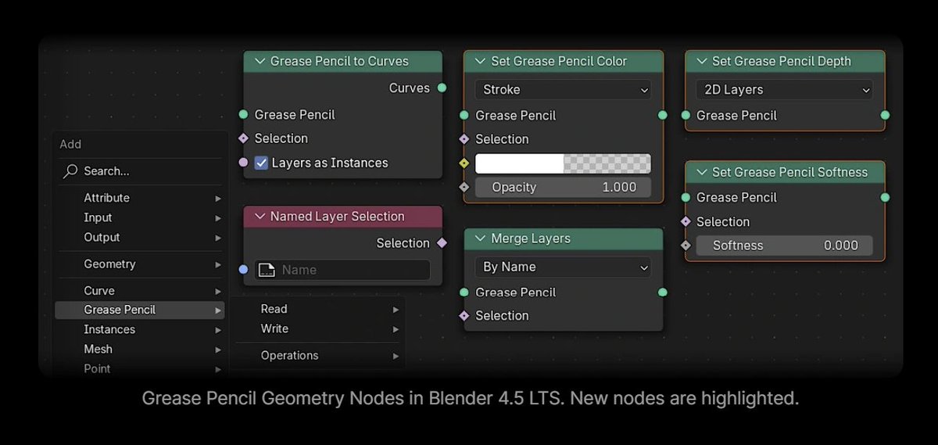Viewport: 938px width, 445px height.
Task: Open Geometry submenu in Add menu
Action: pyautogui.click(x=140, y=264)
